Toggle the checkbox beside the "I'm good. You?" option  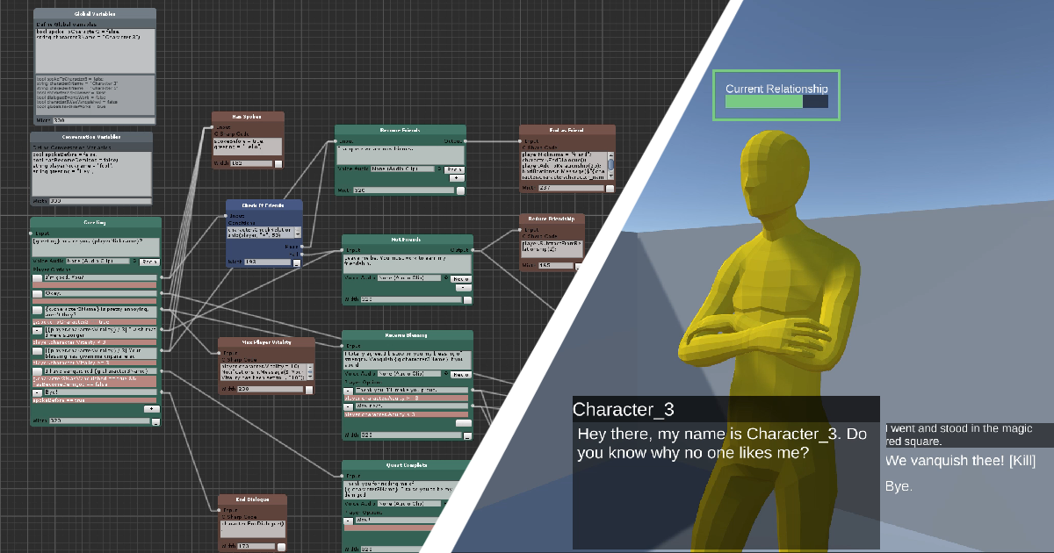point(37,278)
